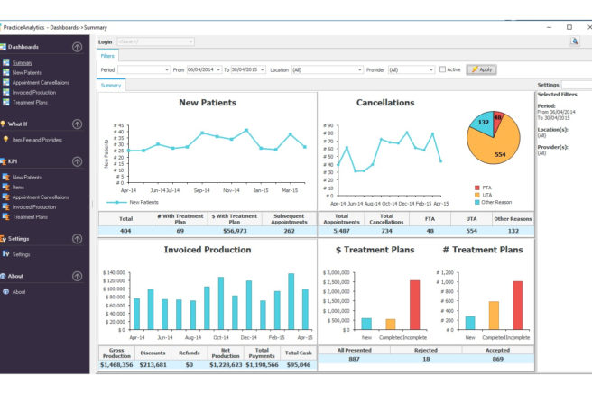
Task: Open the To date picker dropdown
Action: point(263,69)
